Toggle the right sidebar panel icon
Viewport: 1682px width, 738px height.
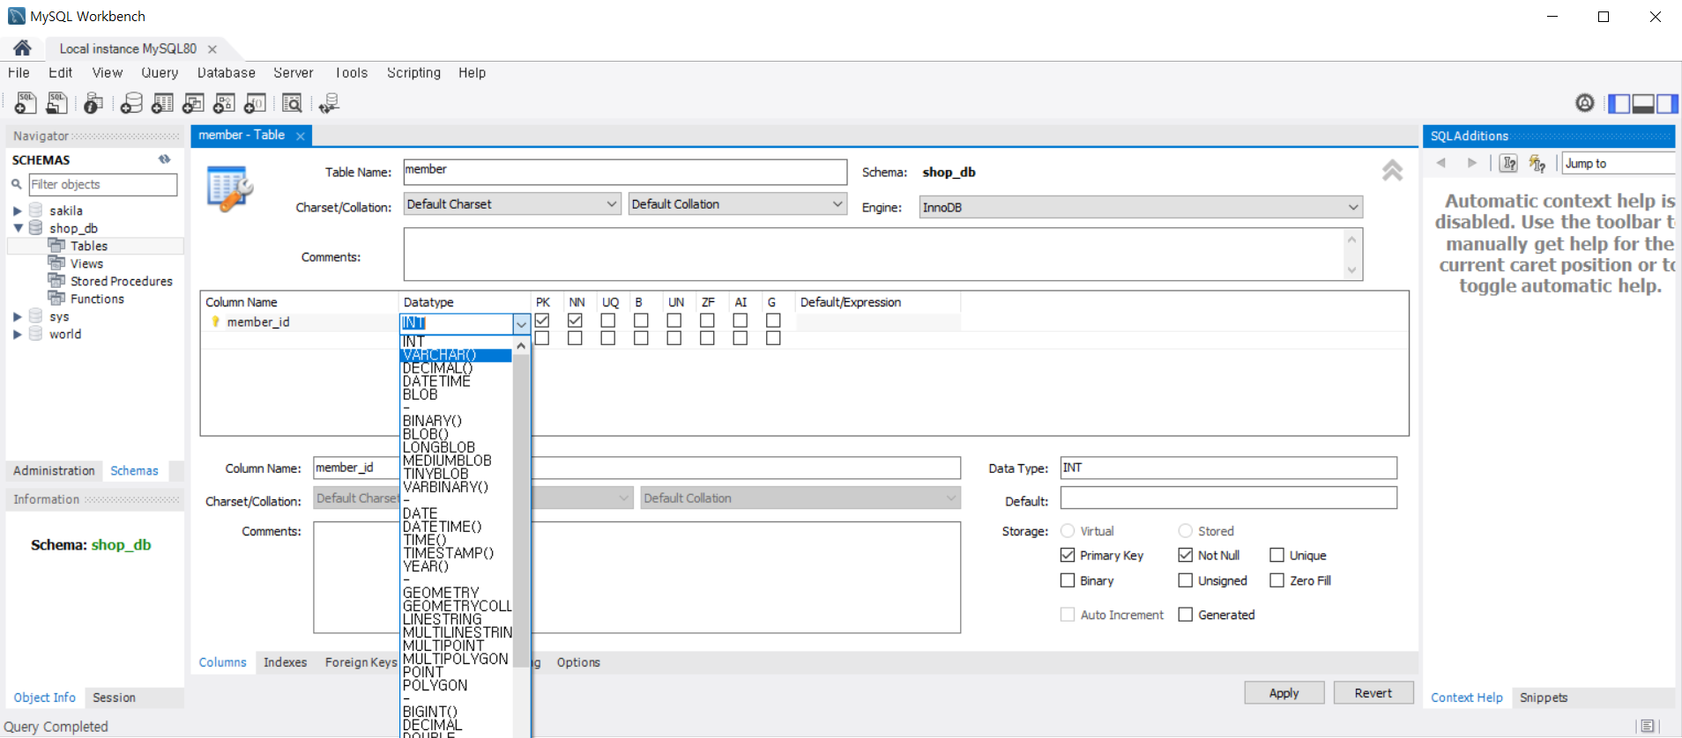click(1667, 103)
